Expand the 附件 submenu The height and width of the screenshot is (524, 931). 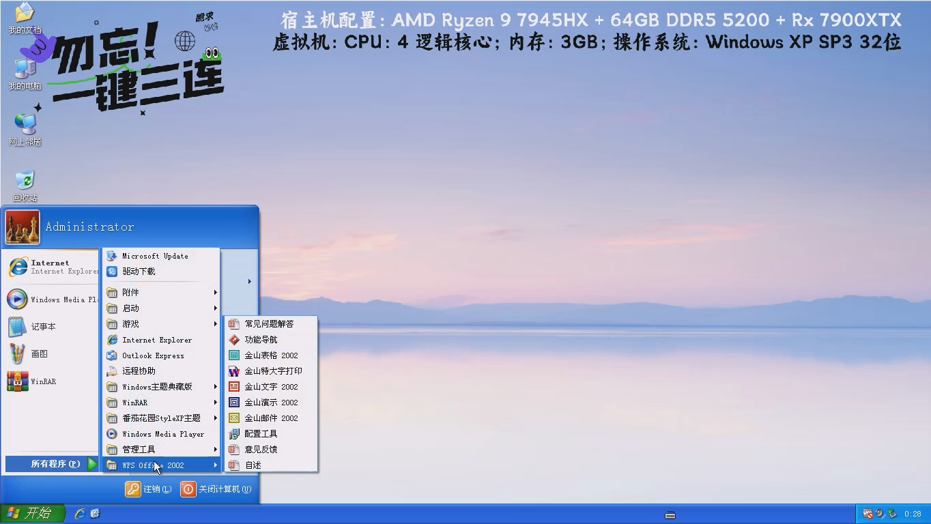[162, 293]
